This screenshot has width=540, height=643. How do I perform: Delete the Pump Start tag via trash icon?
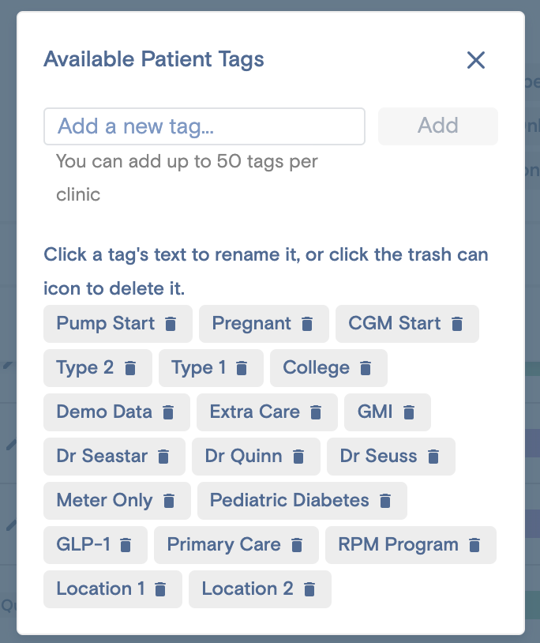click(x=169, y=323)
